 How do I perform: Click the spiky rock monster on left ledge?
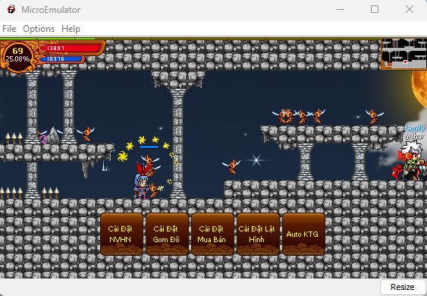[52, 135]
